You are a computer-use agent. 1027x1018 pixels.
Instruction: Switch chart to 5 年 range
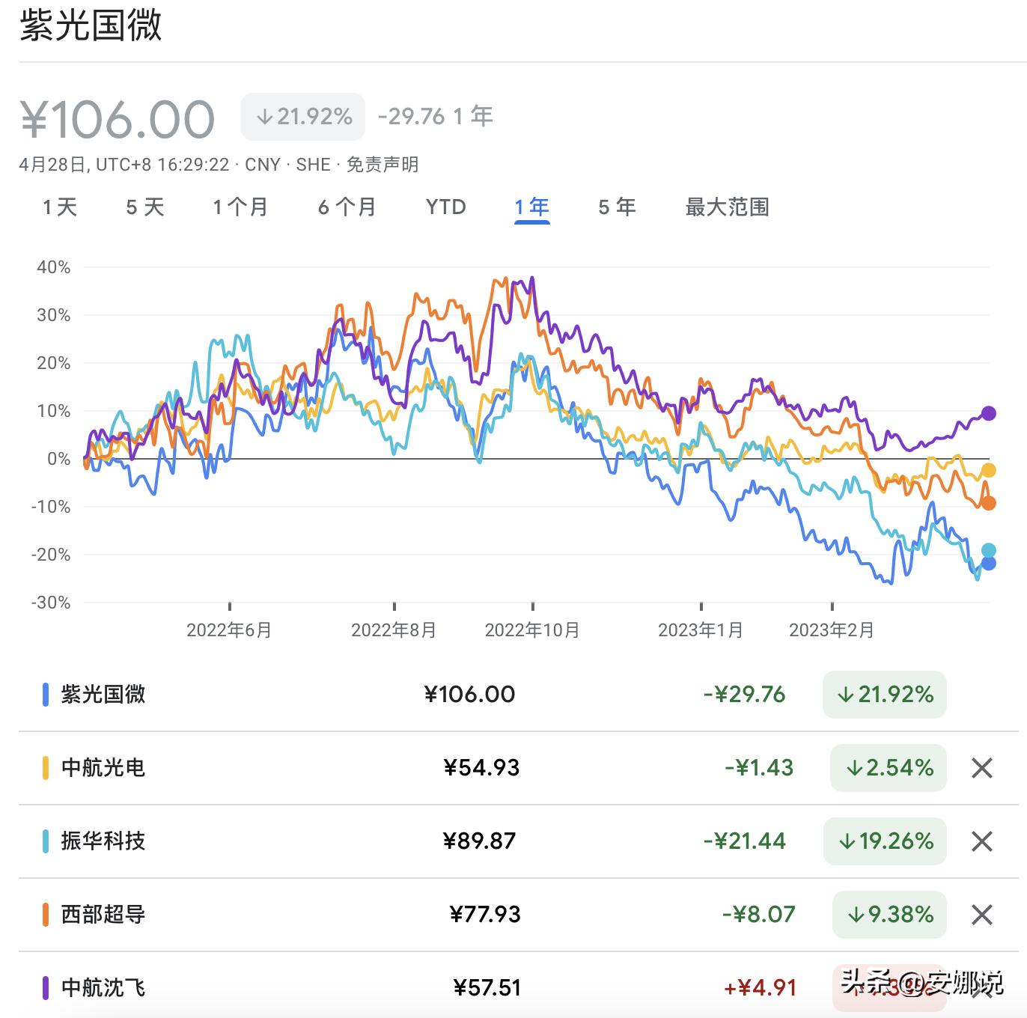pyautogui.click(x=617, y=207)
